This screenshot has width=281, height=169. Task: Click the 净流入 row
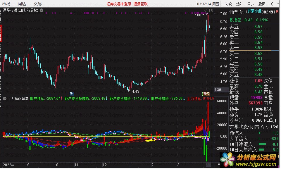coord(254,133)
